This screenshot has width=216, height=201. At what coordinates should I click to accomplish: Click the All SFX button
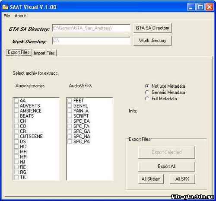click(x=182, y=179)
